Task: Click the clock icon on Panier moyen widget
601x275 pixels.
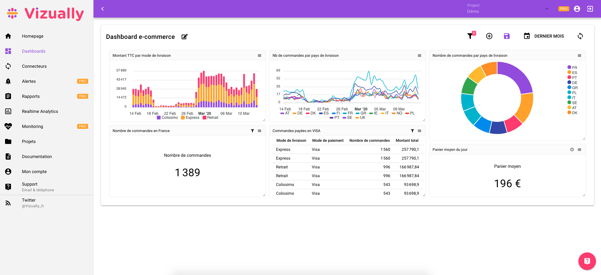Action: pyautogui.click(x=572, y=150)
